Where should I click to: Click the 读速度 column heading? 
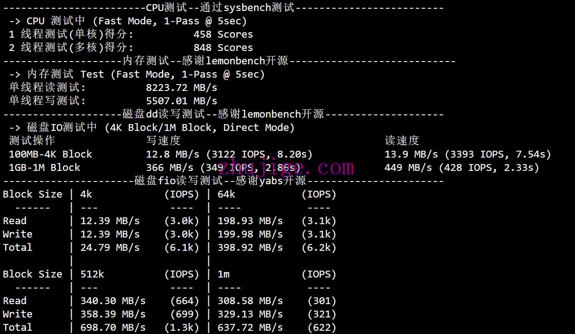(x=402, y=141)
